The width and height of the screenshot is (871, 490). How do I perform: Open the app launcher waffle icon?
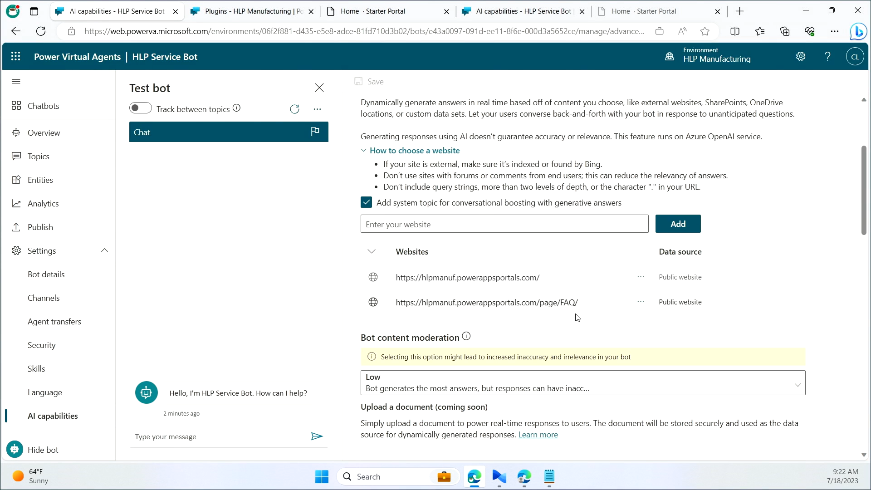pyautogui.click(x=16, y=56)
